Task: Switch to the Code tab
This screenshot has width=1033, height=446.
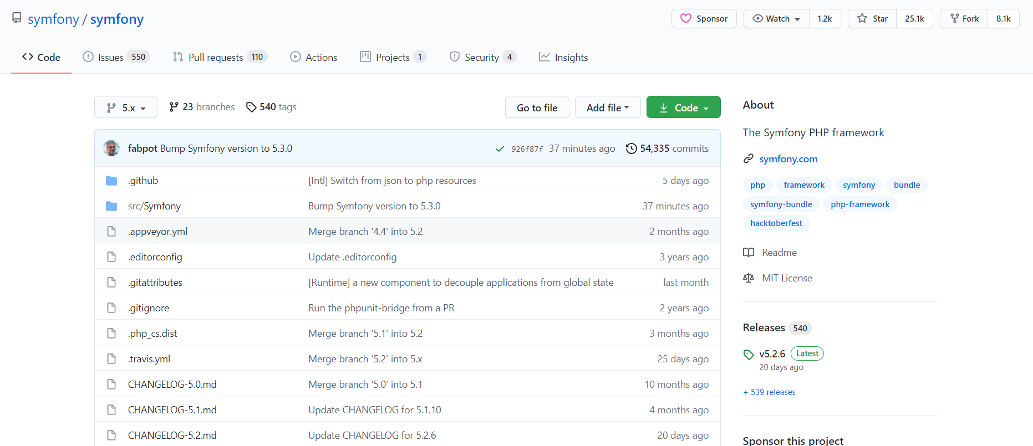Action: click(41, 57)
